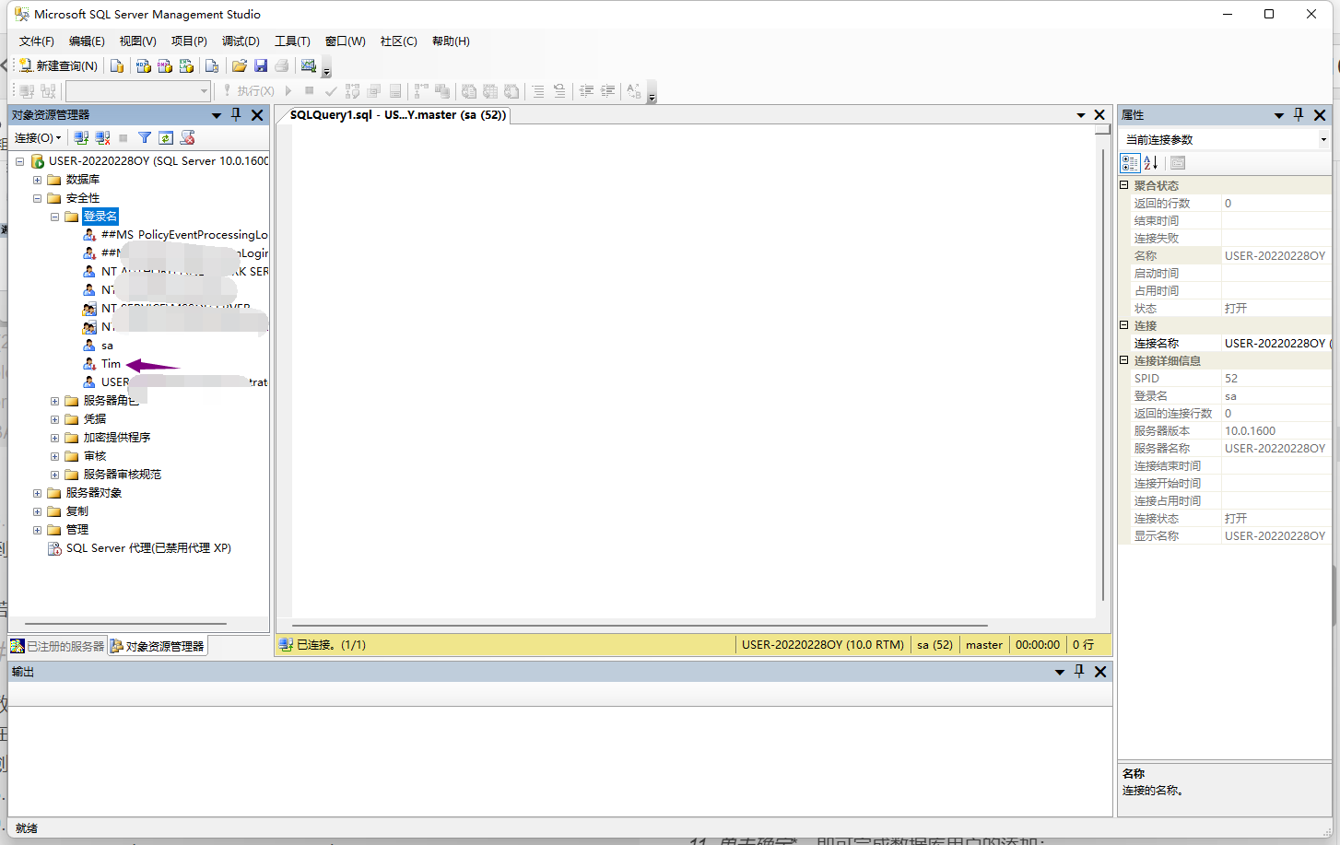
Task: Click the Database Engine Query icon
Action: click(117, 65)
